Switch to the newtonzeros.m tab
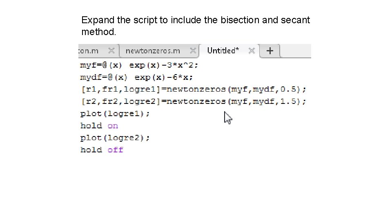 click(x=152, y=51)
